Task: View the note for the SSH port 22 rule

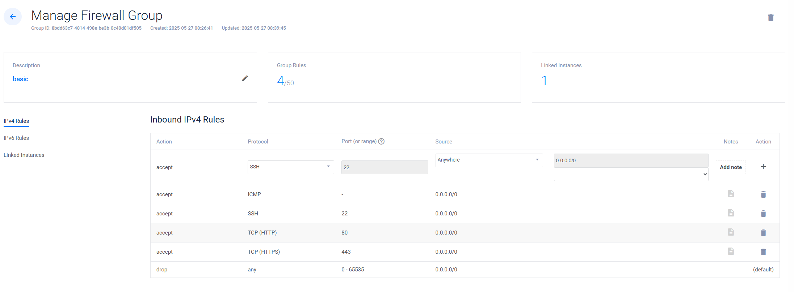Action: click(x=731, y=213)
